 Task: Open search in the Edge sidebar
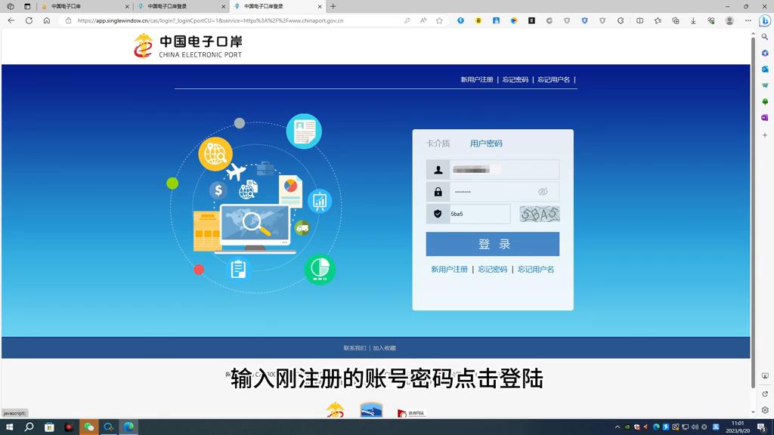(765, 38)
